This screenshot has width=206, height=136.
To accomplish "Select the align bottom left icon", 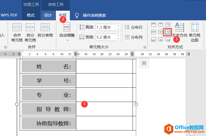I will (154, 39).
